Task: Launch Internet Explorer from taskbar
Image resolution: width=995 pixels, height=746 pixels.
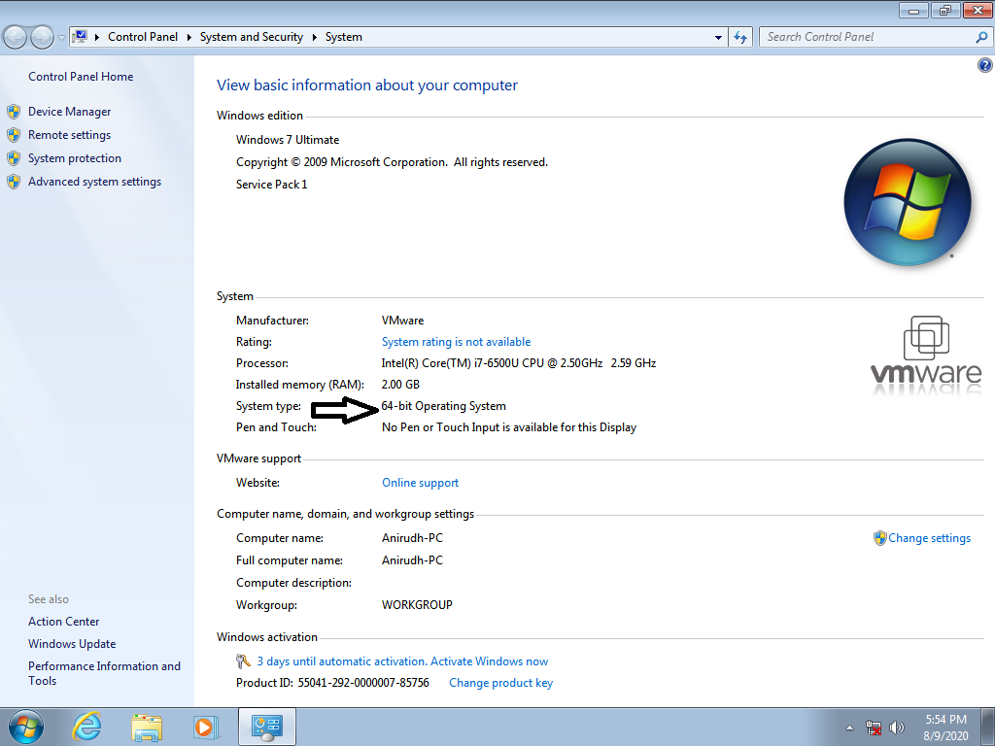Action: [86, 727]
